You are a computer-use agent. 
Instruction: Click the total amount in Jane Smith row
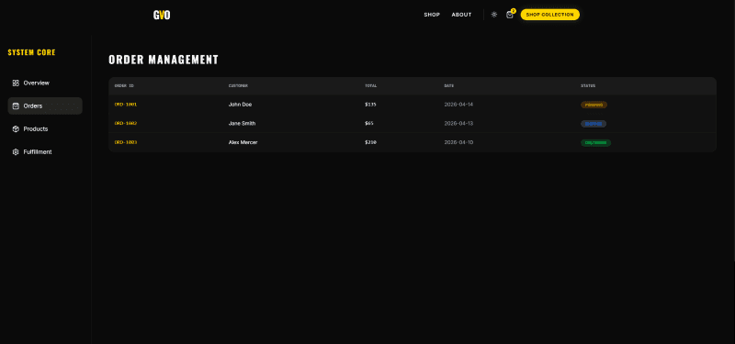(369, 123)
